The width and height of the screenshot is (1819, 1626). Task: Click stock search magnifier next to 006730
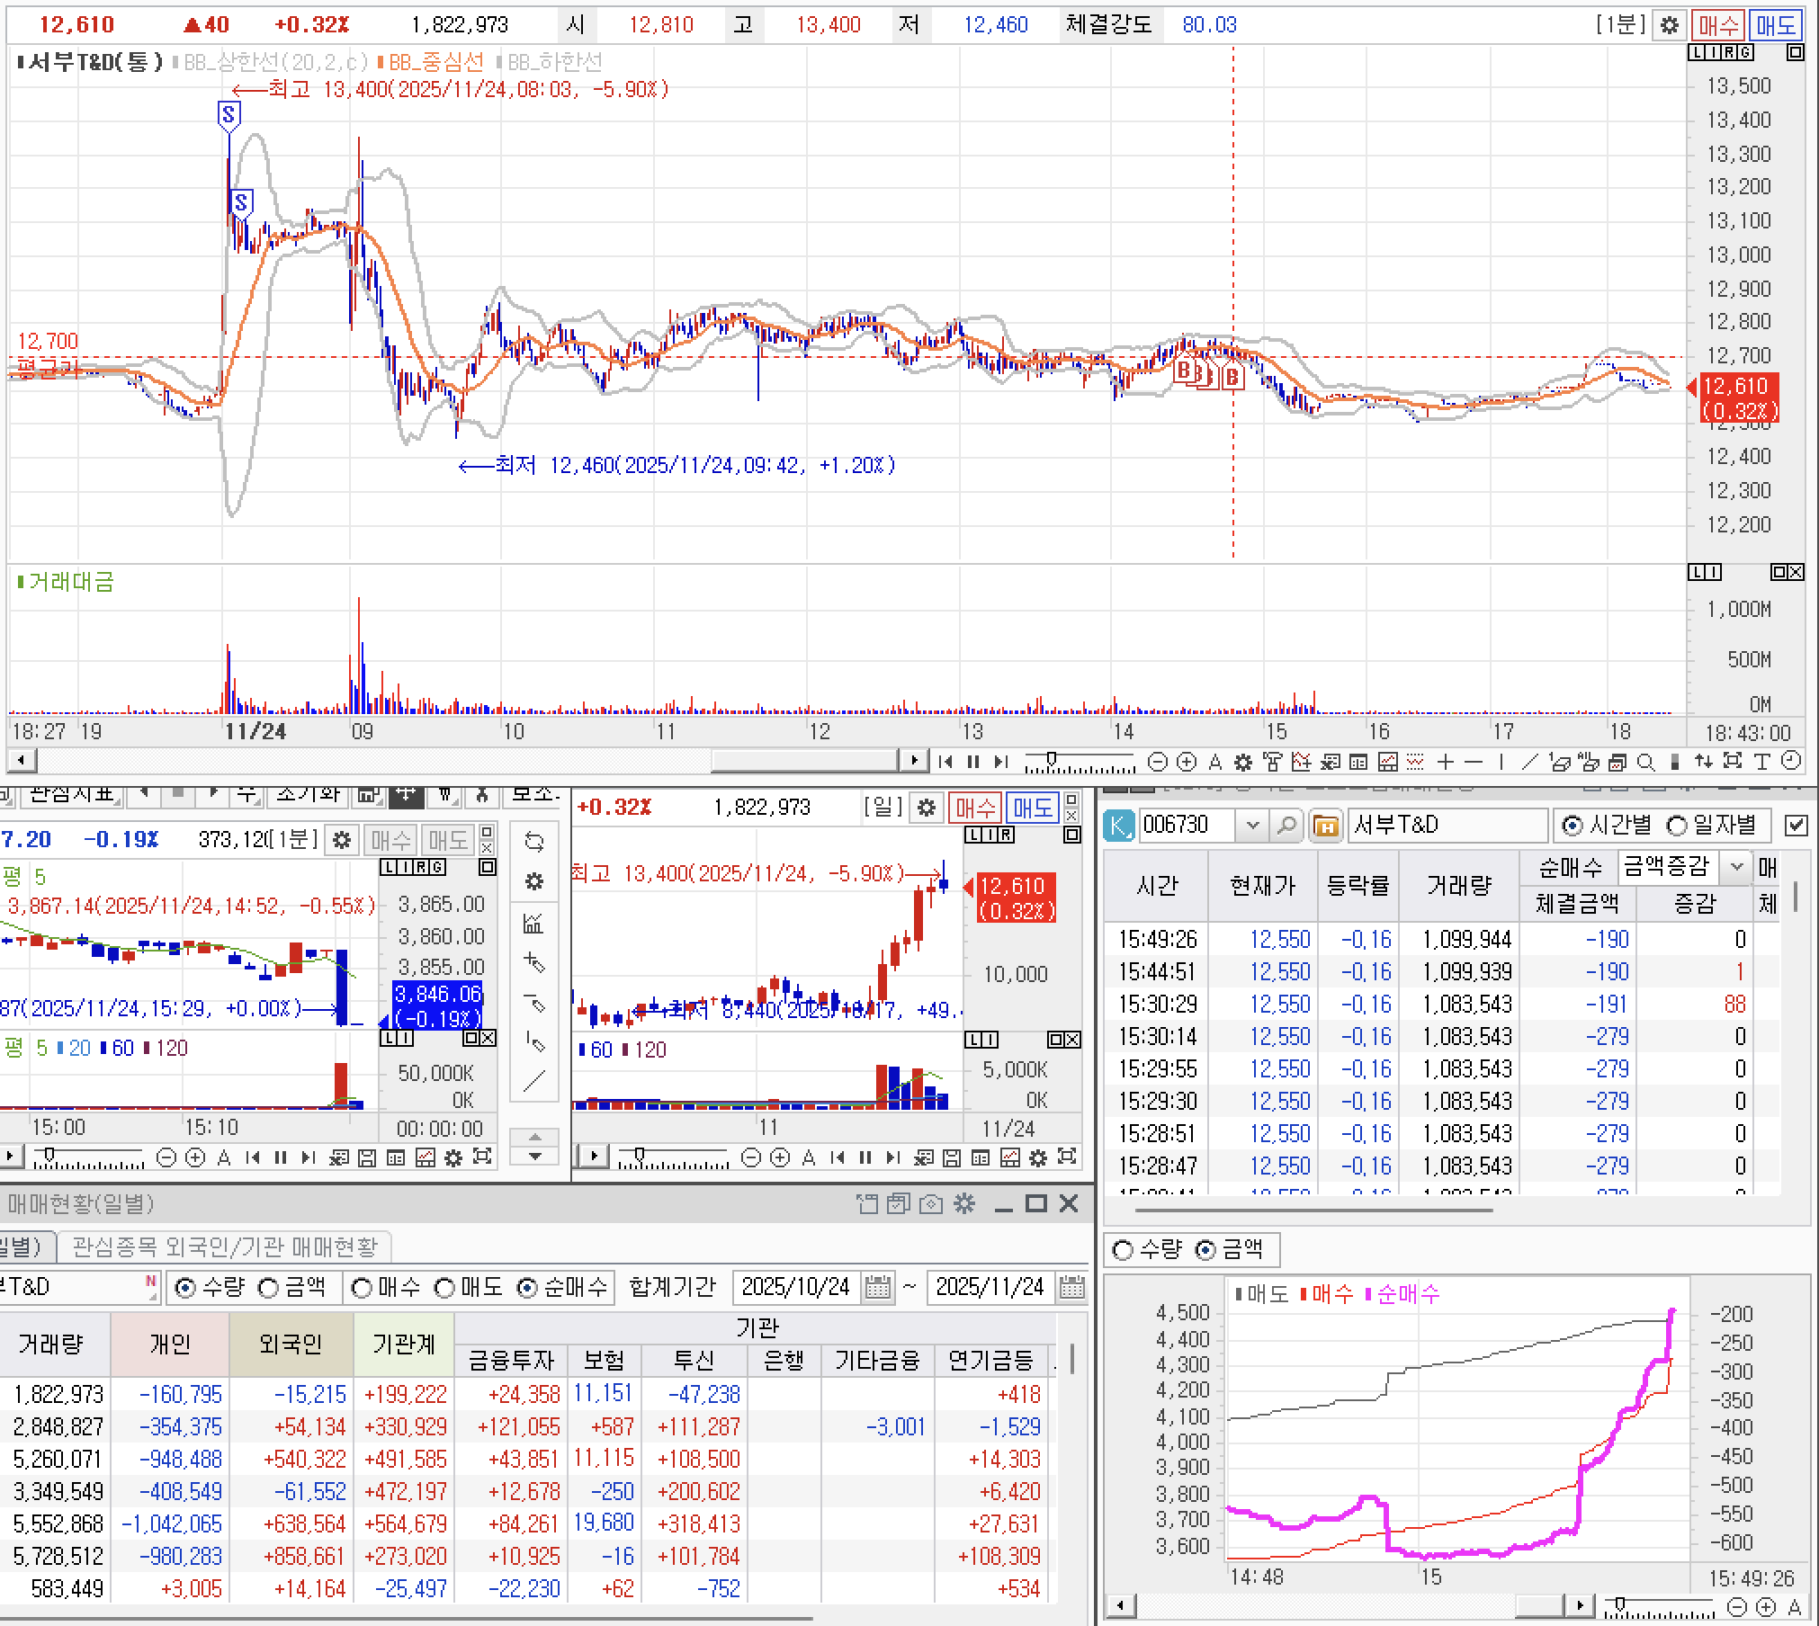(1286, 825)
